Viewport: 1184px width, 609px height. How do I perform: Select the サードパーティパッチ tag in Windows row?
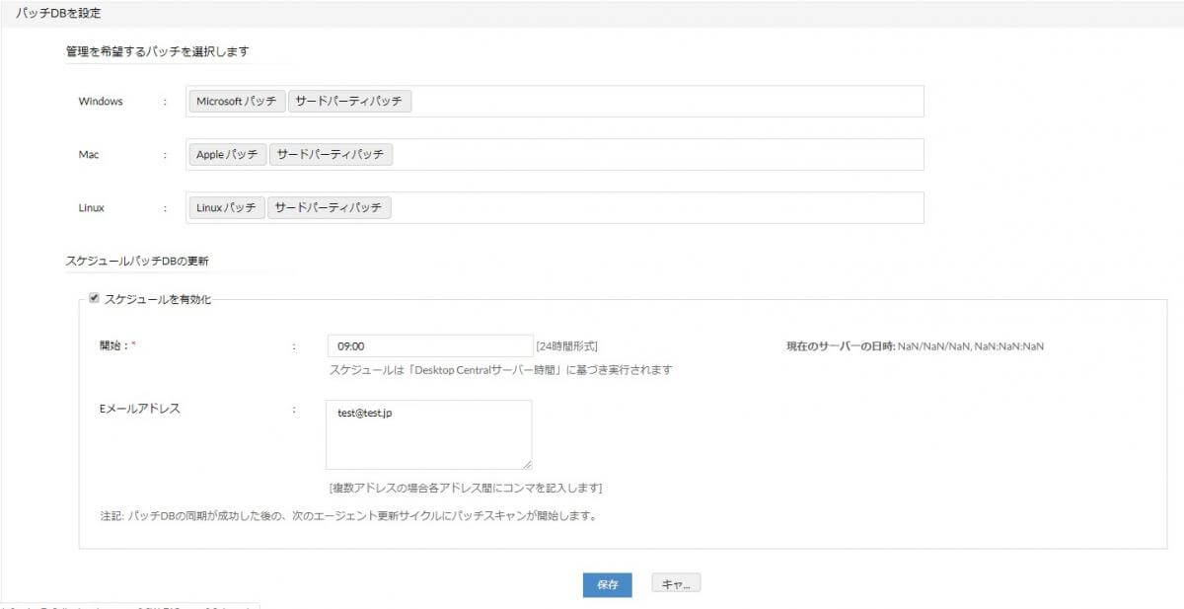[x=349, y=102]
